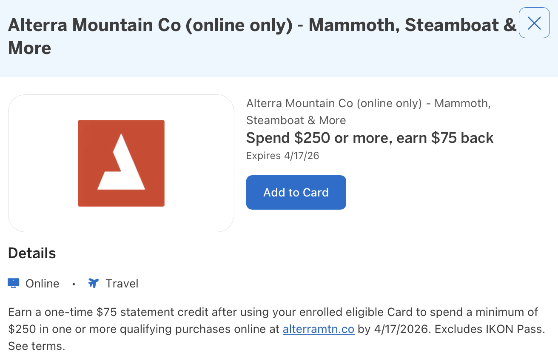Click the white mountain logo on red square
The height and width of the screenshot is (364, 558).
coord(121,163)
